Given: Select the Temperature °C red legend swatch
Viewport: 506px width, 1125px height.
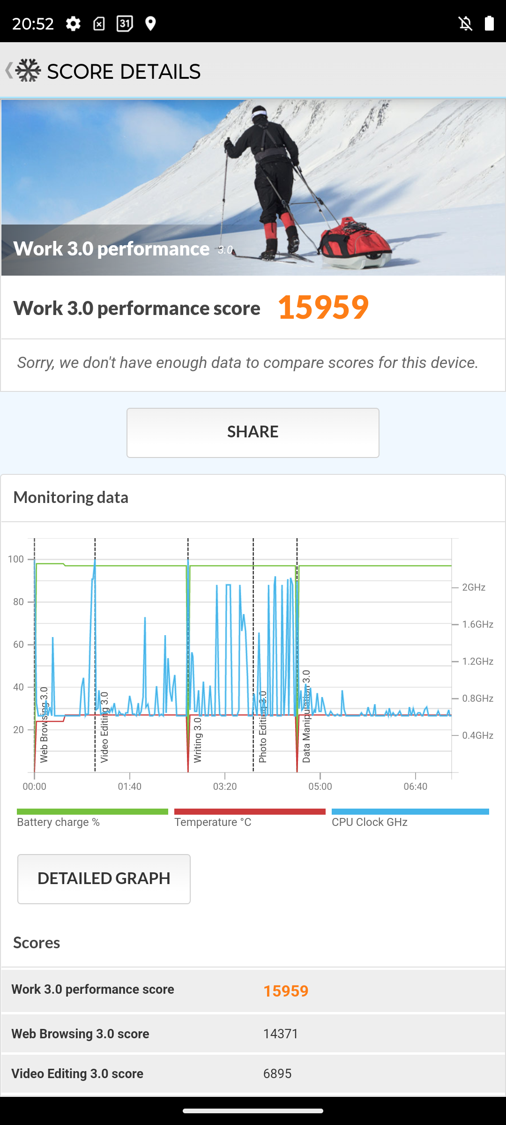Looking at the screenshot, I should click(x=250, y=811).
